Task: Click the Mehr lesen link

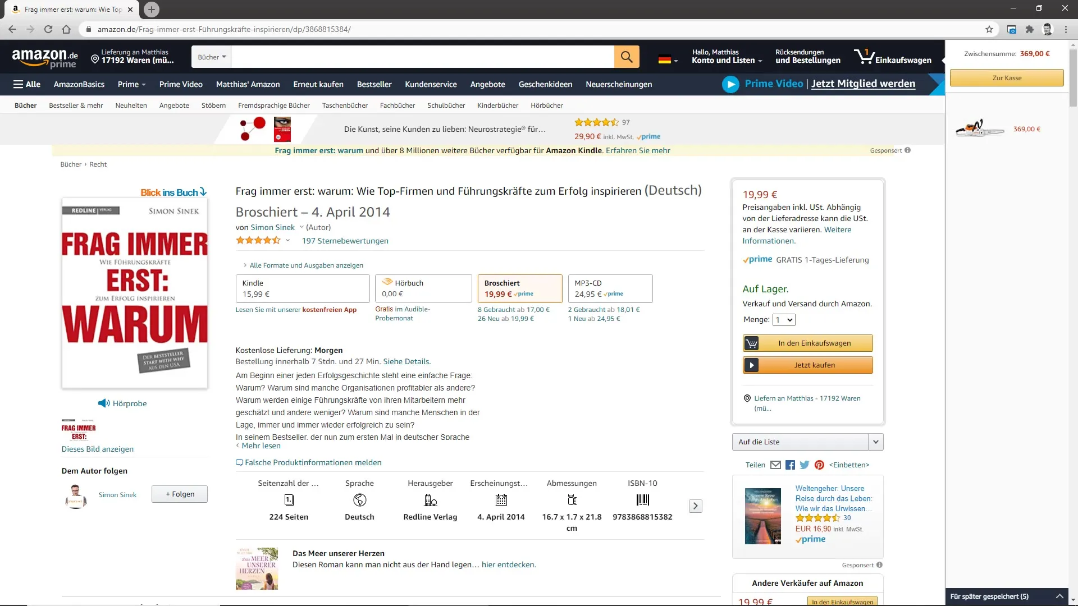Action: click(261, 446)
